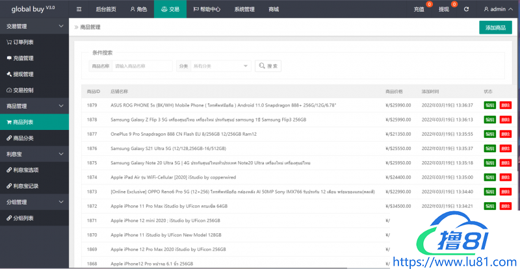Click the hamburger menu collapse icon

point(79,10)
